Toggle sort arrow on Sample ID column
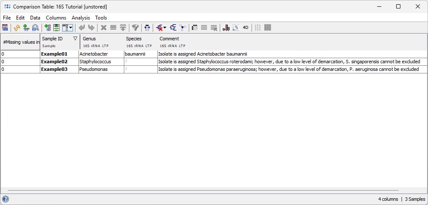Viewport: 428px width, 205px height. point(75,39)
